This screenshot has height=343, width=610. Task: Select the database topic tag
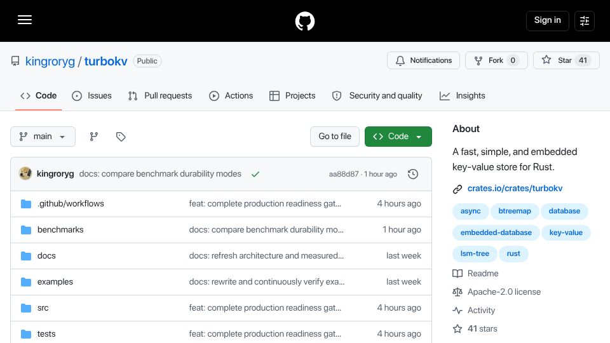[x=564, y=211]
